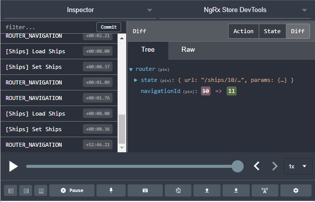Import state using the upload arrow icon
This screenshot has width=315, height=202.
click(206, 190)
